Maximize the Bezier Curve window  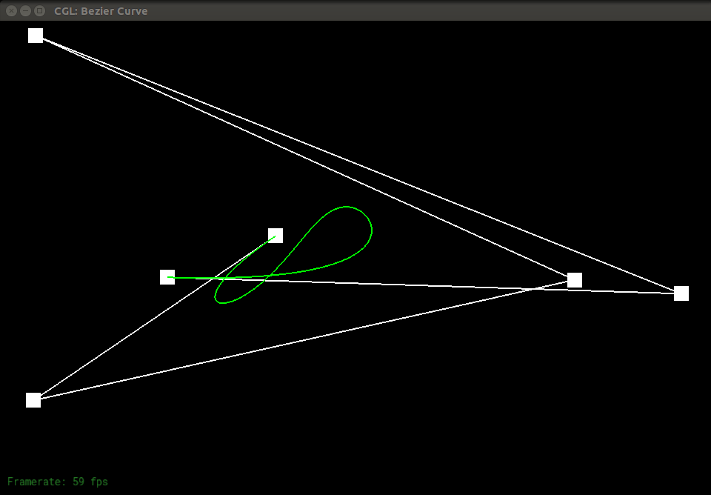click(40, 11)
